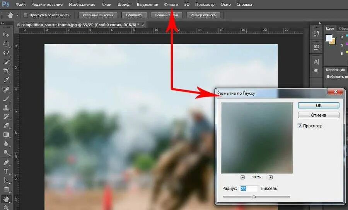Select the Eraser tool

tap(6, 125)
